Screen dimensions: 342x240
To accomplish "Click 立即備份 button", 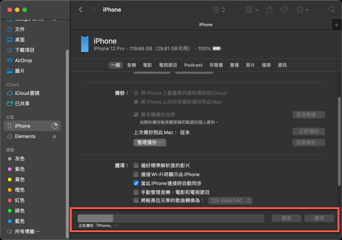I will (309, 131).
